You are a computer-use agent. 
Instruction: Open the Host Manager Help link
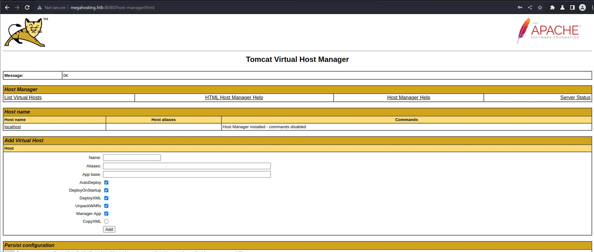[408, 98]
